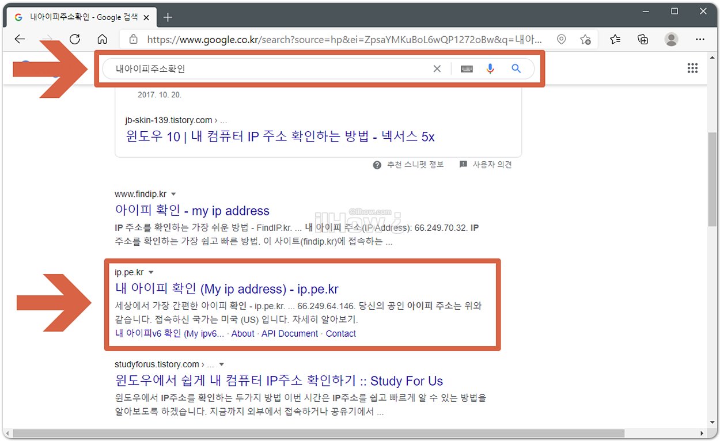Click the studyforus.tistory.com site URL text
This screenshot has height=441, width=720.
157,364
